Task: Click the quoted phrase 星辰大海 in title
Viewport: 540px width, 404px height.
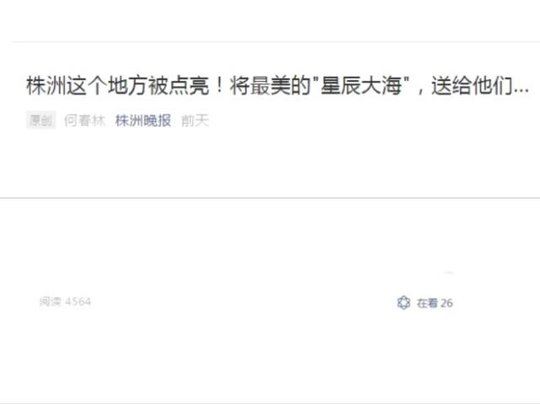Action: [361, 86]
